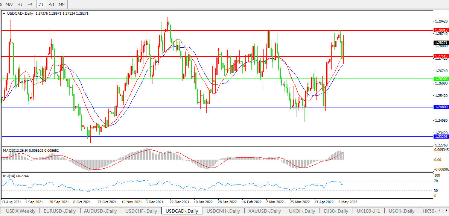The image size is (449, 216).
Task: Switch to the EURUSD-,Daily tab
Action: 59,211
